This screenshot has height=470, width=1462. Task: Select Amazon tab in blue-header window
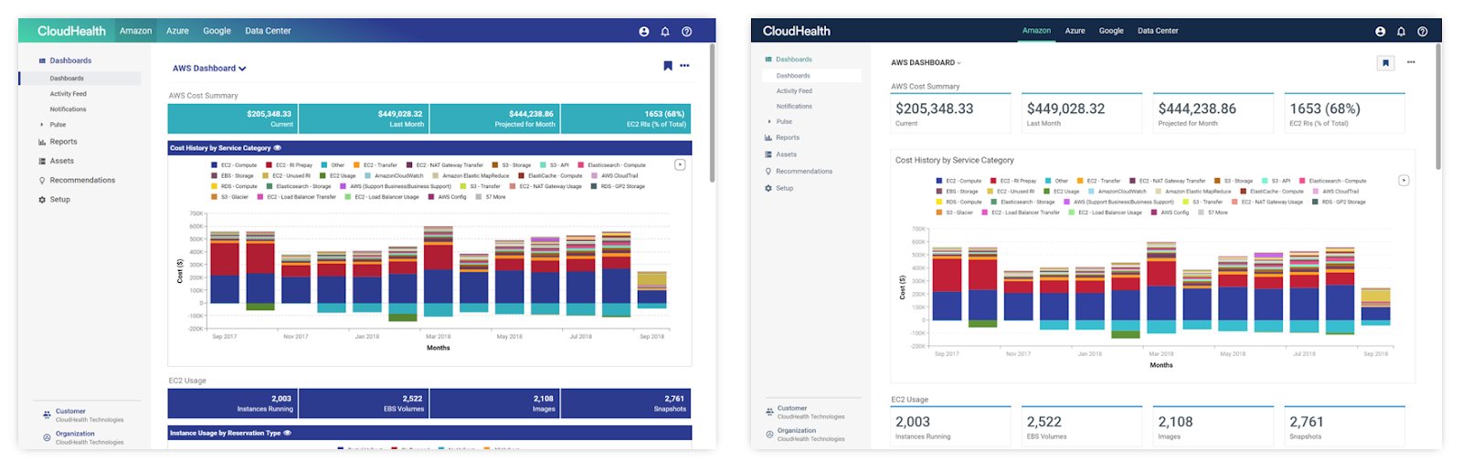click(x=135, y=31)
